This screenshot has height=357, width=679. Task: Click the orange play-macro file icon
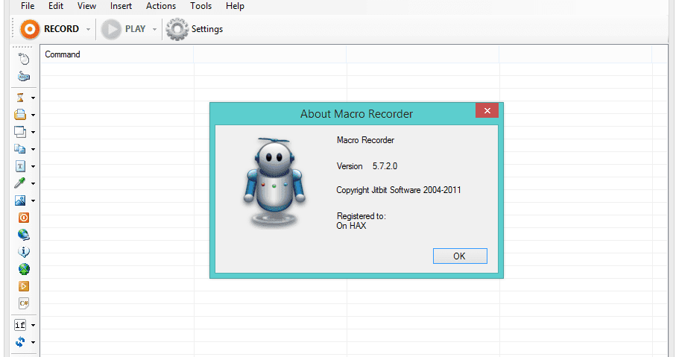point(24,286)
